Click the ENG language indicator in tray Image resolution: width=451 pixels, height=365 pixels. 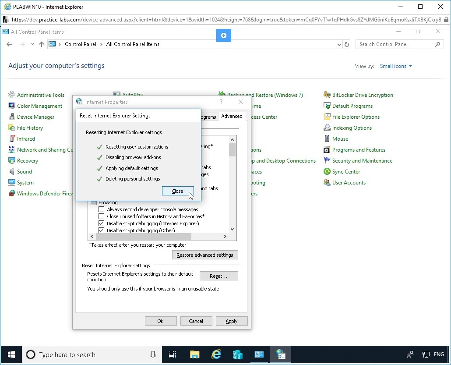pyautogui.click(x=439, y=354)
